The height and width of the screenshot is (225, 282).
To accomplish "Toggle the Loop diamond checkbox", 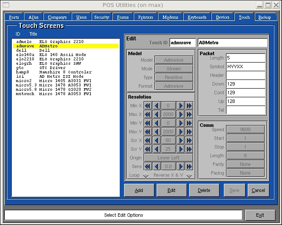I will click(x=146, y=175).
